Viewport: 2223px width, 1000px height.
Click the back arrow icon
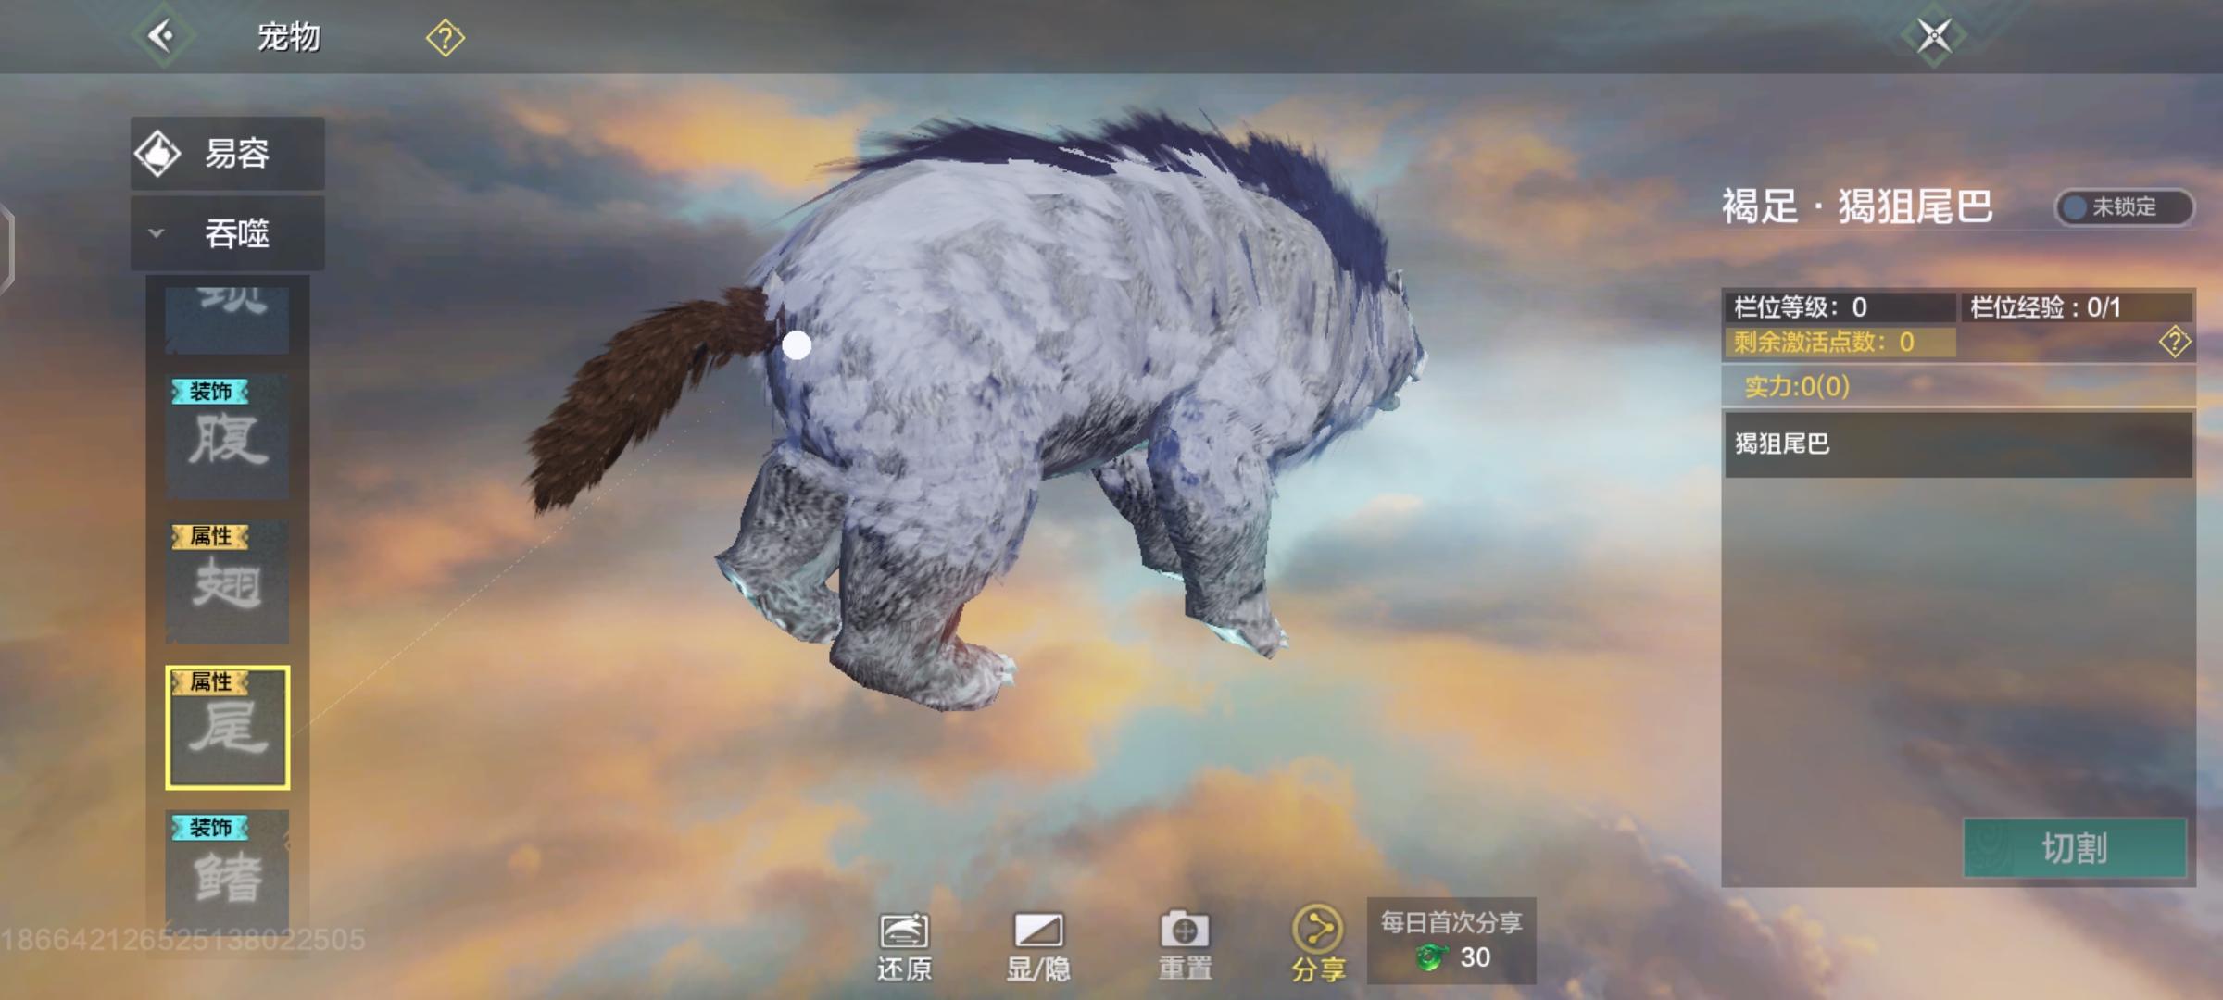(163, 36)
